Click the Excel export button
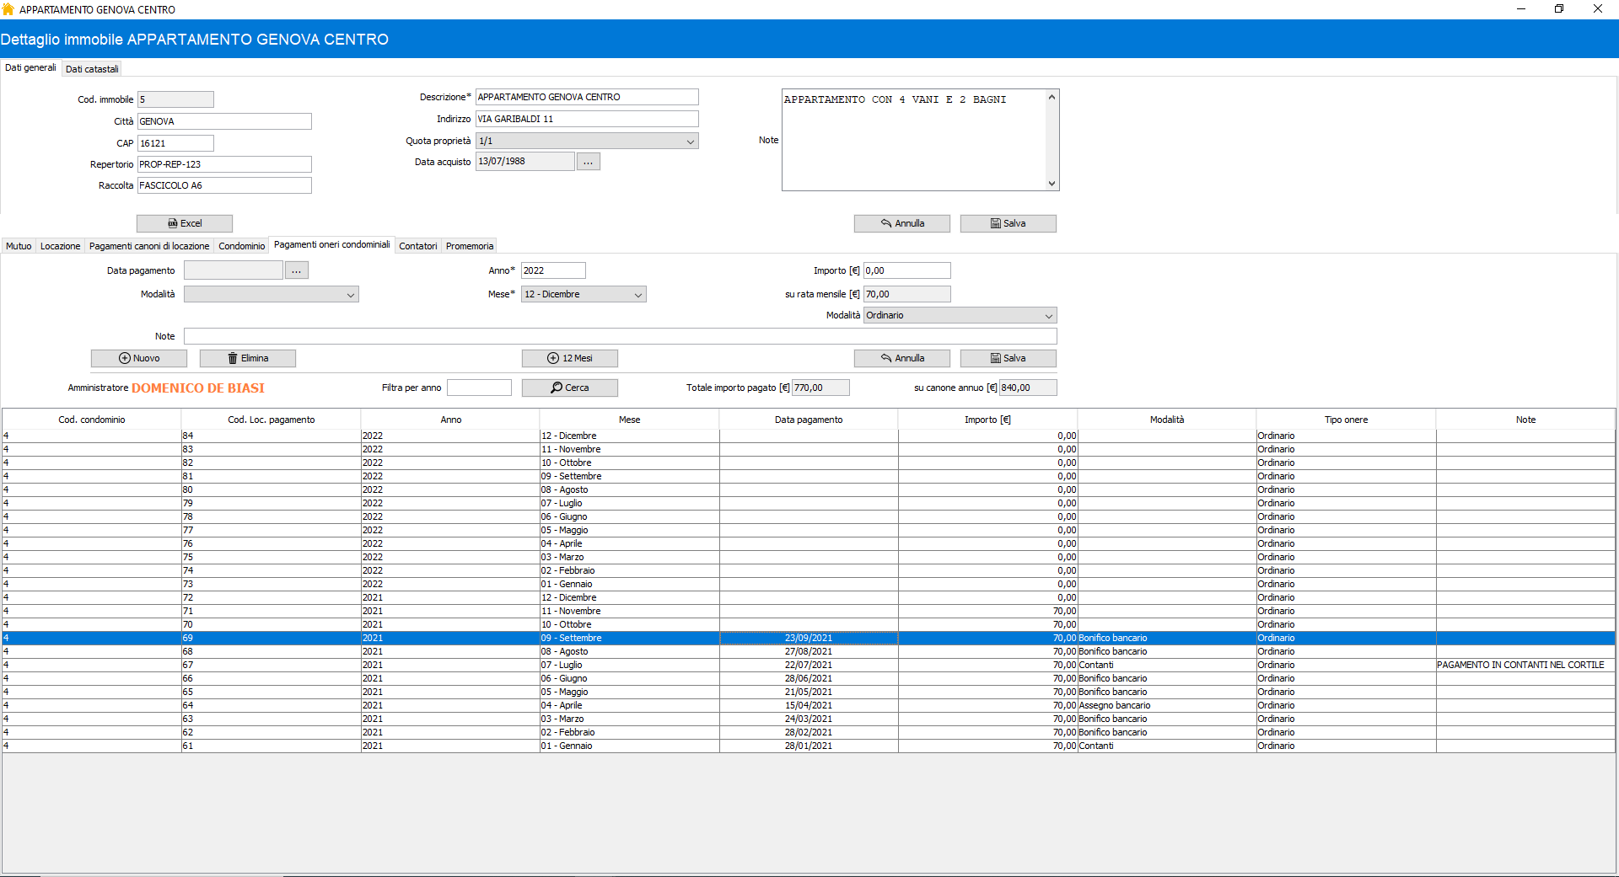 [184, 223]
